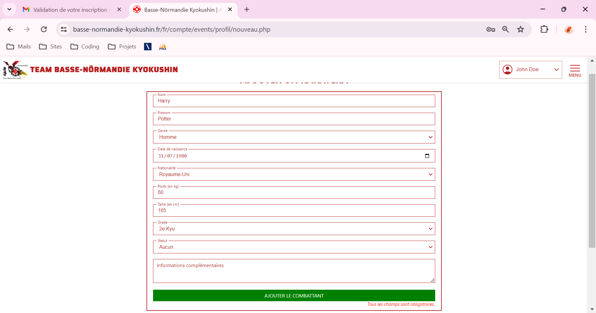Reload the page

tap(44, 29)
